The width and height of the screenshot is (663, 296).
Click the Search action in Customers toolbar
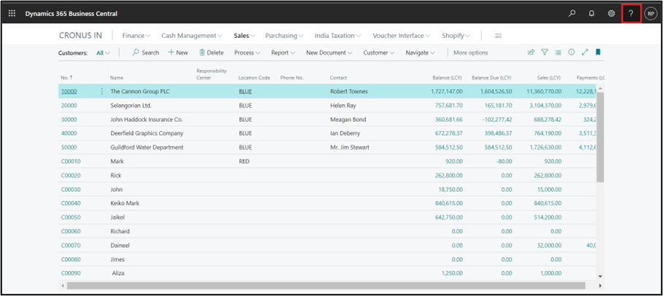point(145,52)
